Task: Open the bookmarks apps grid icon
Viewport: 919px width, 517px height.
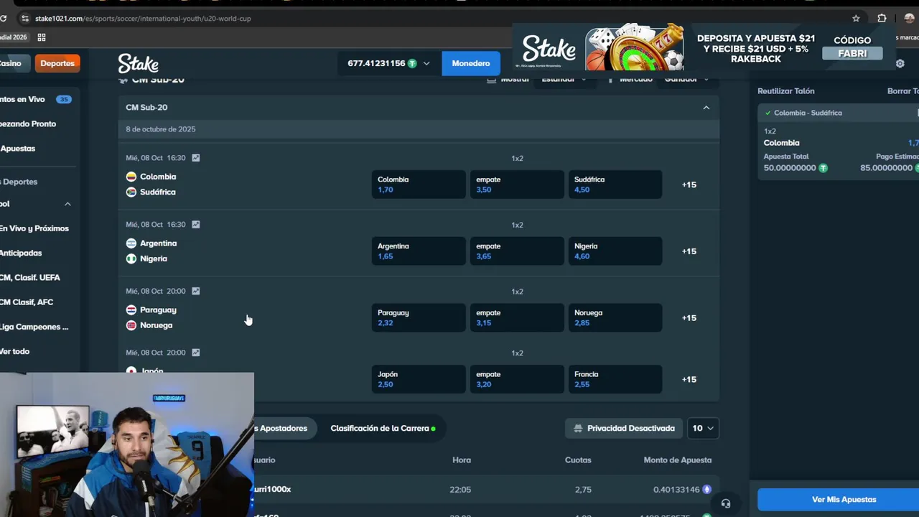Action: coord(42,37)
